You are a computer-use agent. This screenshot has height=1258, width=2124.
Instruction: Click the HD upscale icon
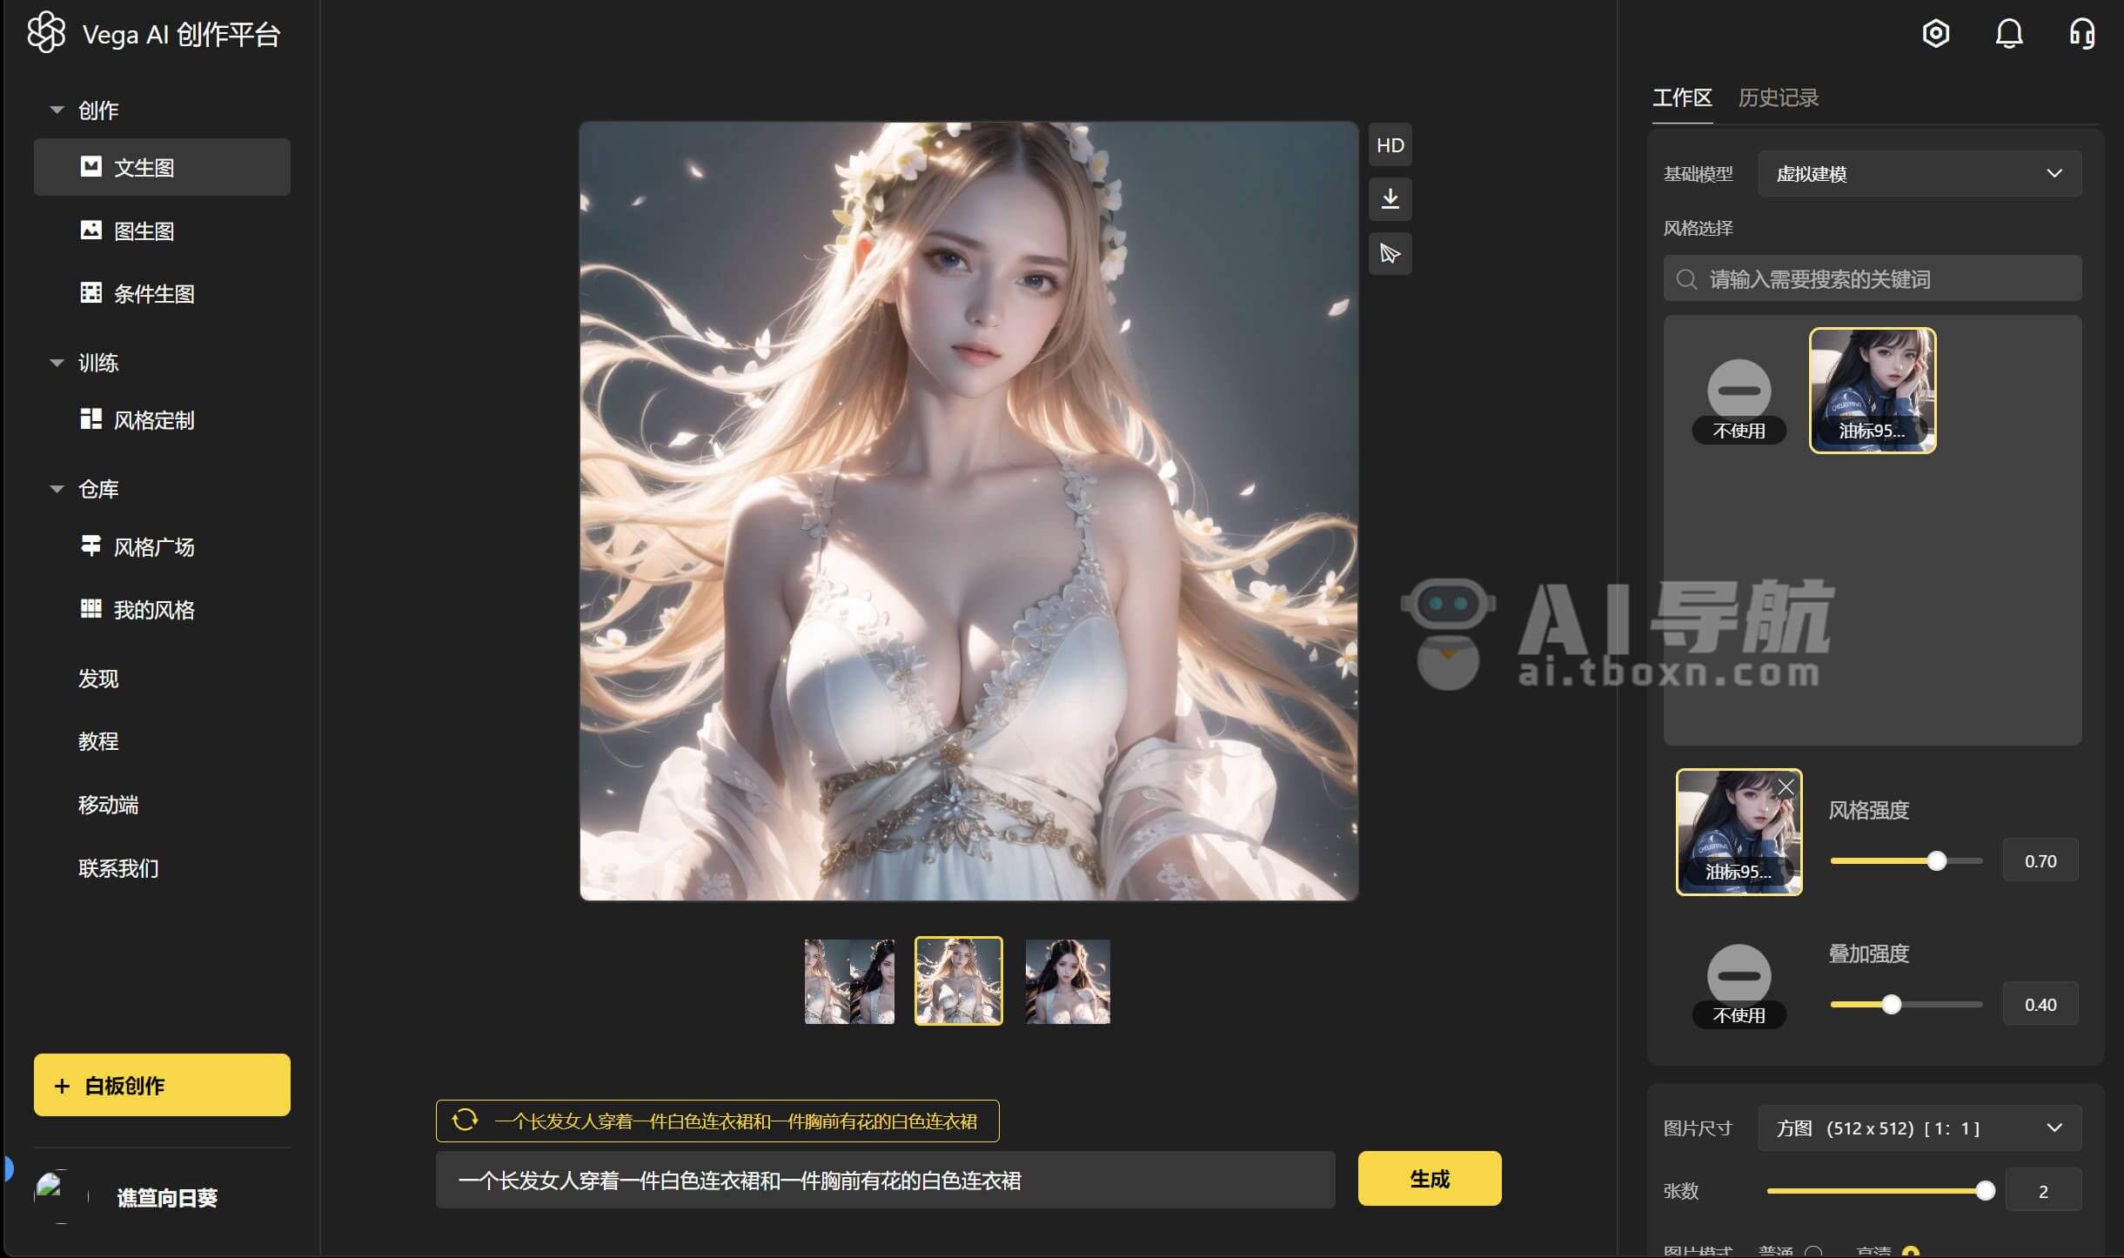[1390, 145]
